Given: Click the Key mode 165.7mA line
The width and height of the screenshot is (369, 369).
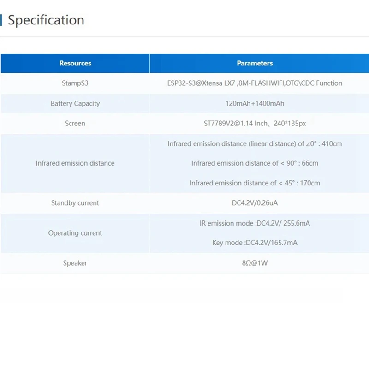Looking at the screenshot, I should point(255,243).
